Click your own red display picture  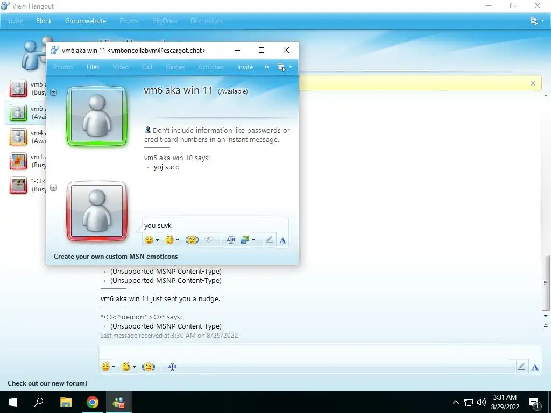click(97, 211)
